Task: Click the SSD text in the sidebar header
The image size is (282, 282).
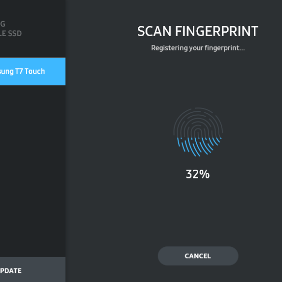Action: pyautogui.click(x=15, y=33)
